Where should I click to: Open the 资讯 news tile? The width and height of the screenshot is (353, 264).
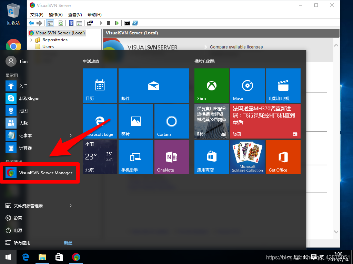(265, 121)
